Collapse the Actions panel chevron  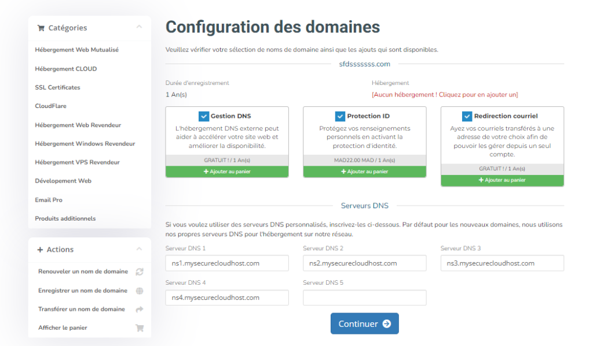coord(139,249)
